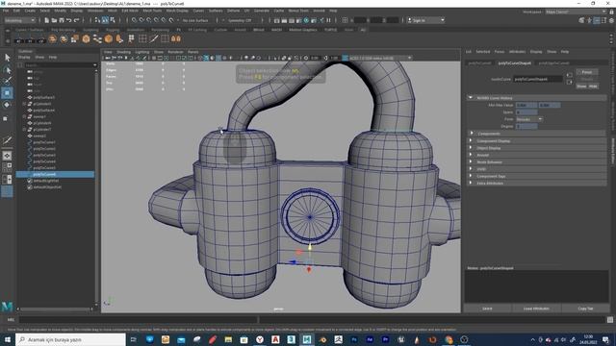Click the Spans value field
The width and height of the screenshot is (616, 346).
click(x=526, y=112)
